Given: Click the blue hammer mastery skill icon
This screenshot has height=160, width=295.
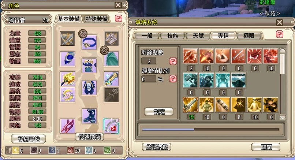Looking at the screenshot, I should coord(190,81).
